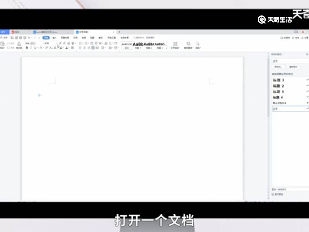Click the clear formatting eraser icon
The image size is (309, 232).
[x=68, y=43]
